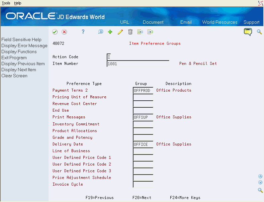Click the window corner icon beside Help menu bar
Image resolution: width=264 pixels, height=202 pixels.
(x=261, y=3)
